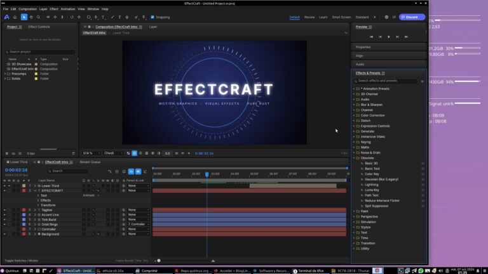Select the Puppet Pin tool
The height and width of the screenshot is (274, 488).
[x=144, y=17]
